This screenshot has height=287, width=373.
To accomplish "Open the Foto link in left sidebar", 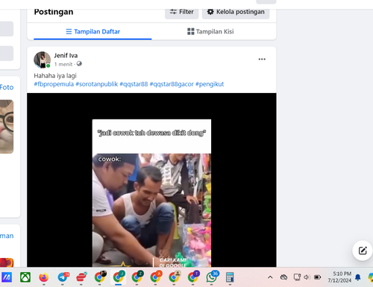I will click(x=7, y=87).
